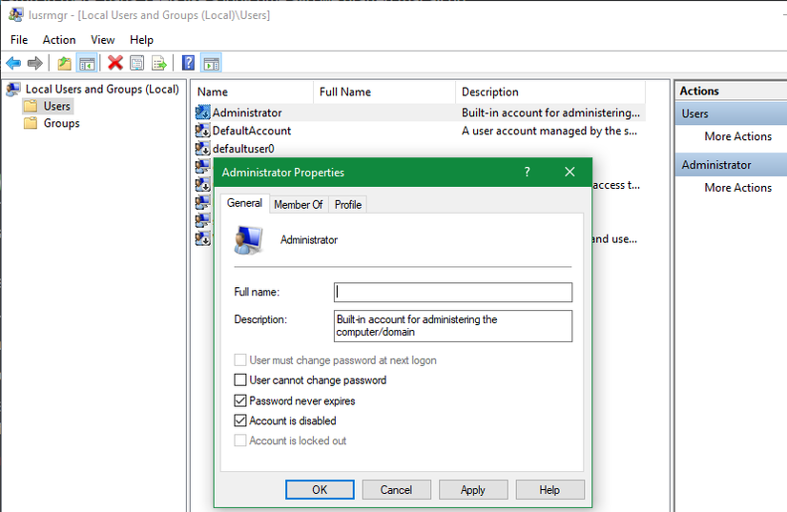Sort by the Name column header
Viewport: 787px width, 512px height.
point(253,92)
